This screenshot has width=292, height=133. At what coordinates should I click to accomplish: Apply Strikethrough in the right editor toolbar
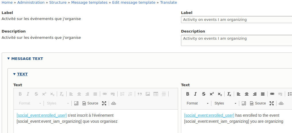click(204, 94)
